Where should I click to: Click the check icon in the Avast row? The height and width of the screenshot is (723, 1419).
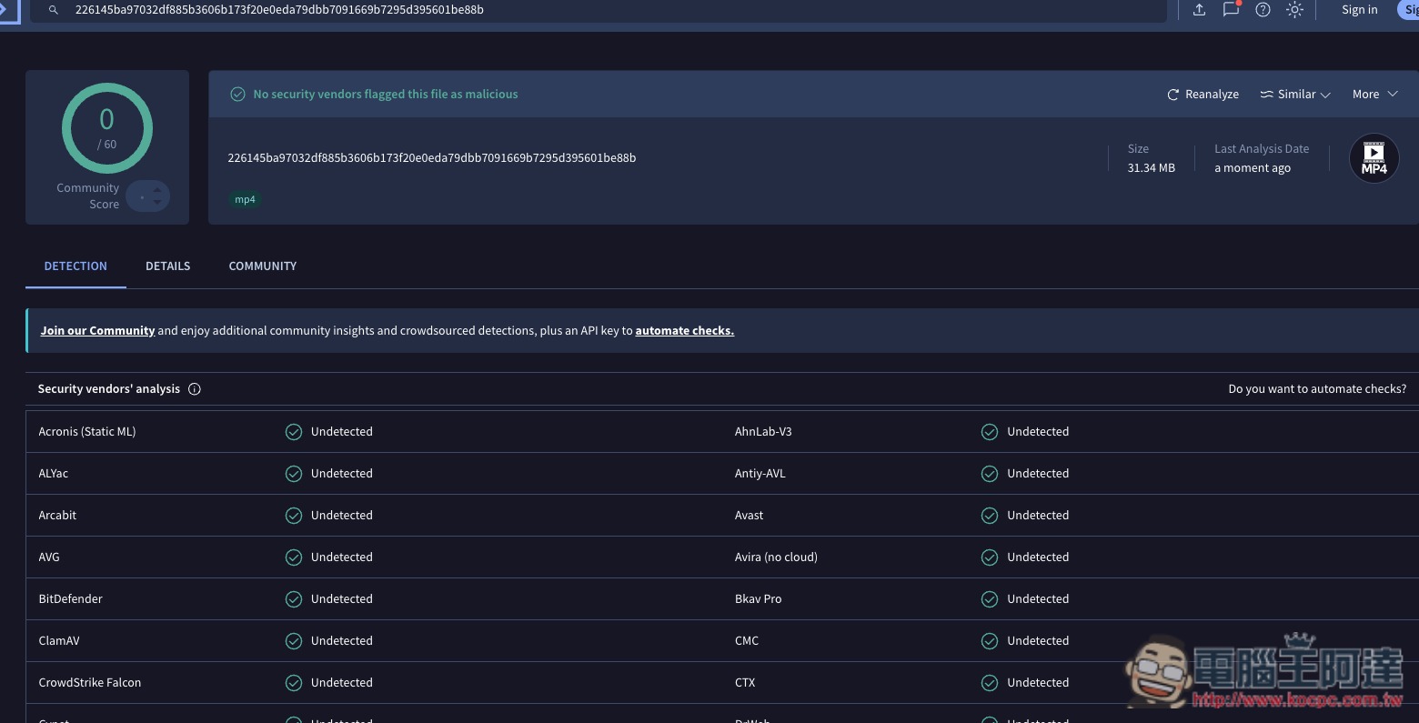990,516
